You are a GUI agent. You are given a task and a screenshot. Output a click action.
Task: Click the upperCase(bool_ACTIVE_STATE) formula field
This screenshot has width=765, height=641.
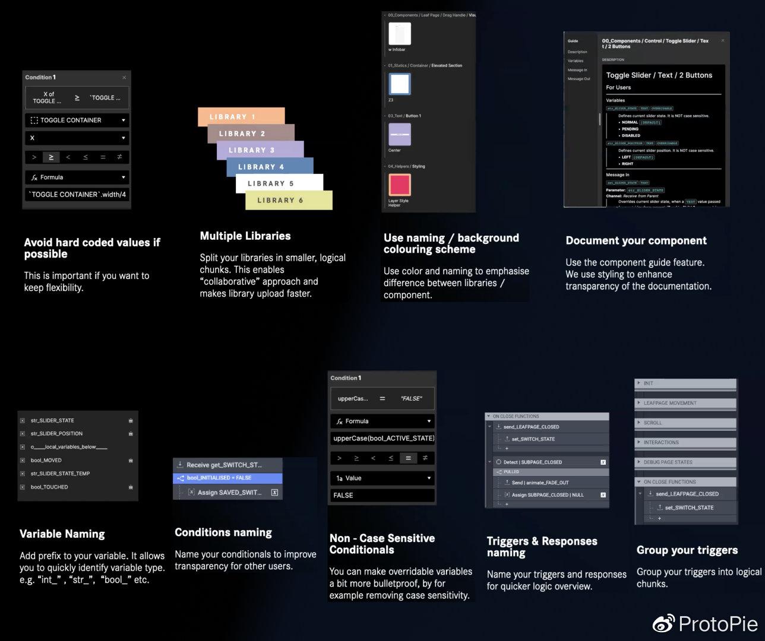(x=383, y=439)
